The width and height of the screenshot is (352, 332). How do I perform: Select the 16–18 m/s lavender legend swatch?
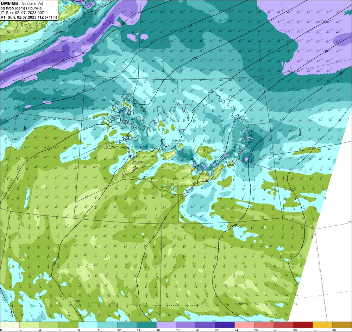(166, 325)
